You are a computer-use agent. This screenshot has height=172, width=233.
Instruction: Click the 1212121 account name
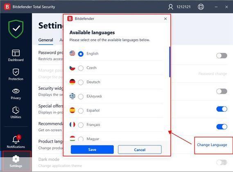pos(183,7)
